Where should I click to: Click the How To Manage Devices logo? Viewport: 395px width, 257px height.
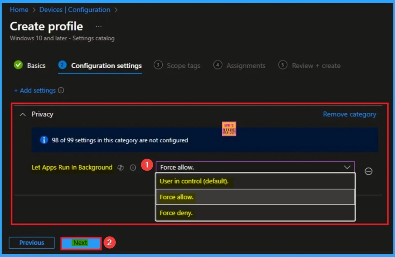(x=229, y=129)
